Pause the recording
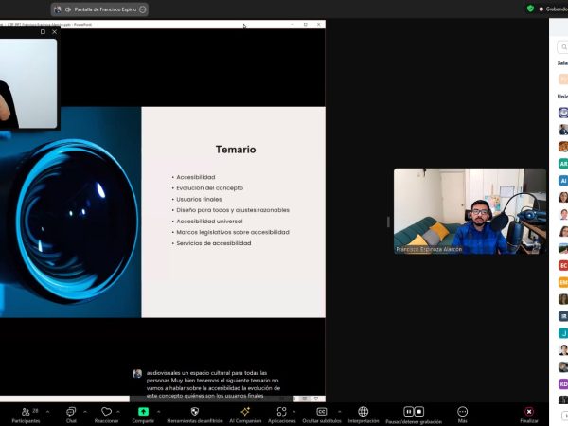This screenshot has width=568, height=426. [408, 412]
